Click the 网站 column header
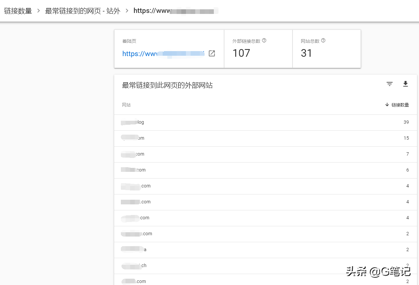The image size is (419, 285). (x=126, y=105)
